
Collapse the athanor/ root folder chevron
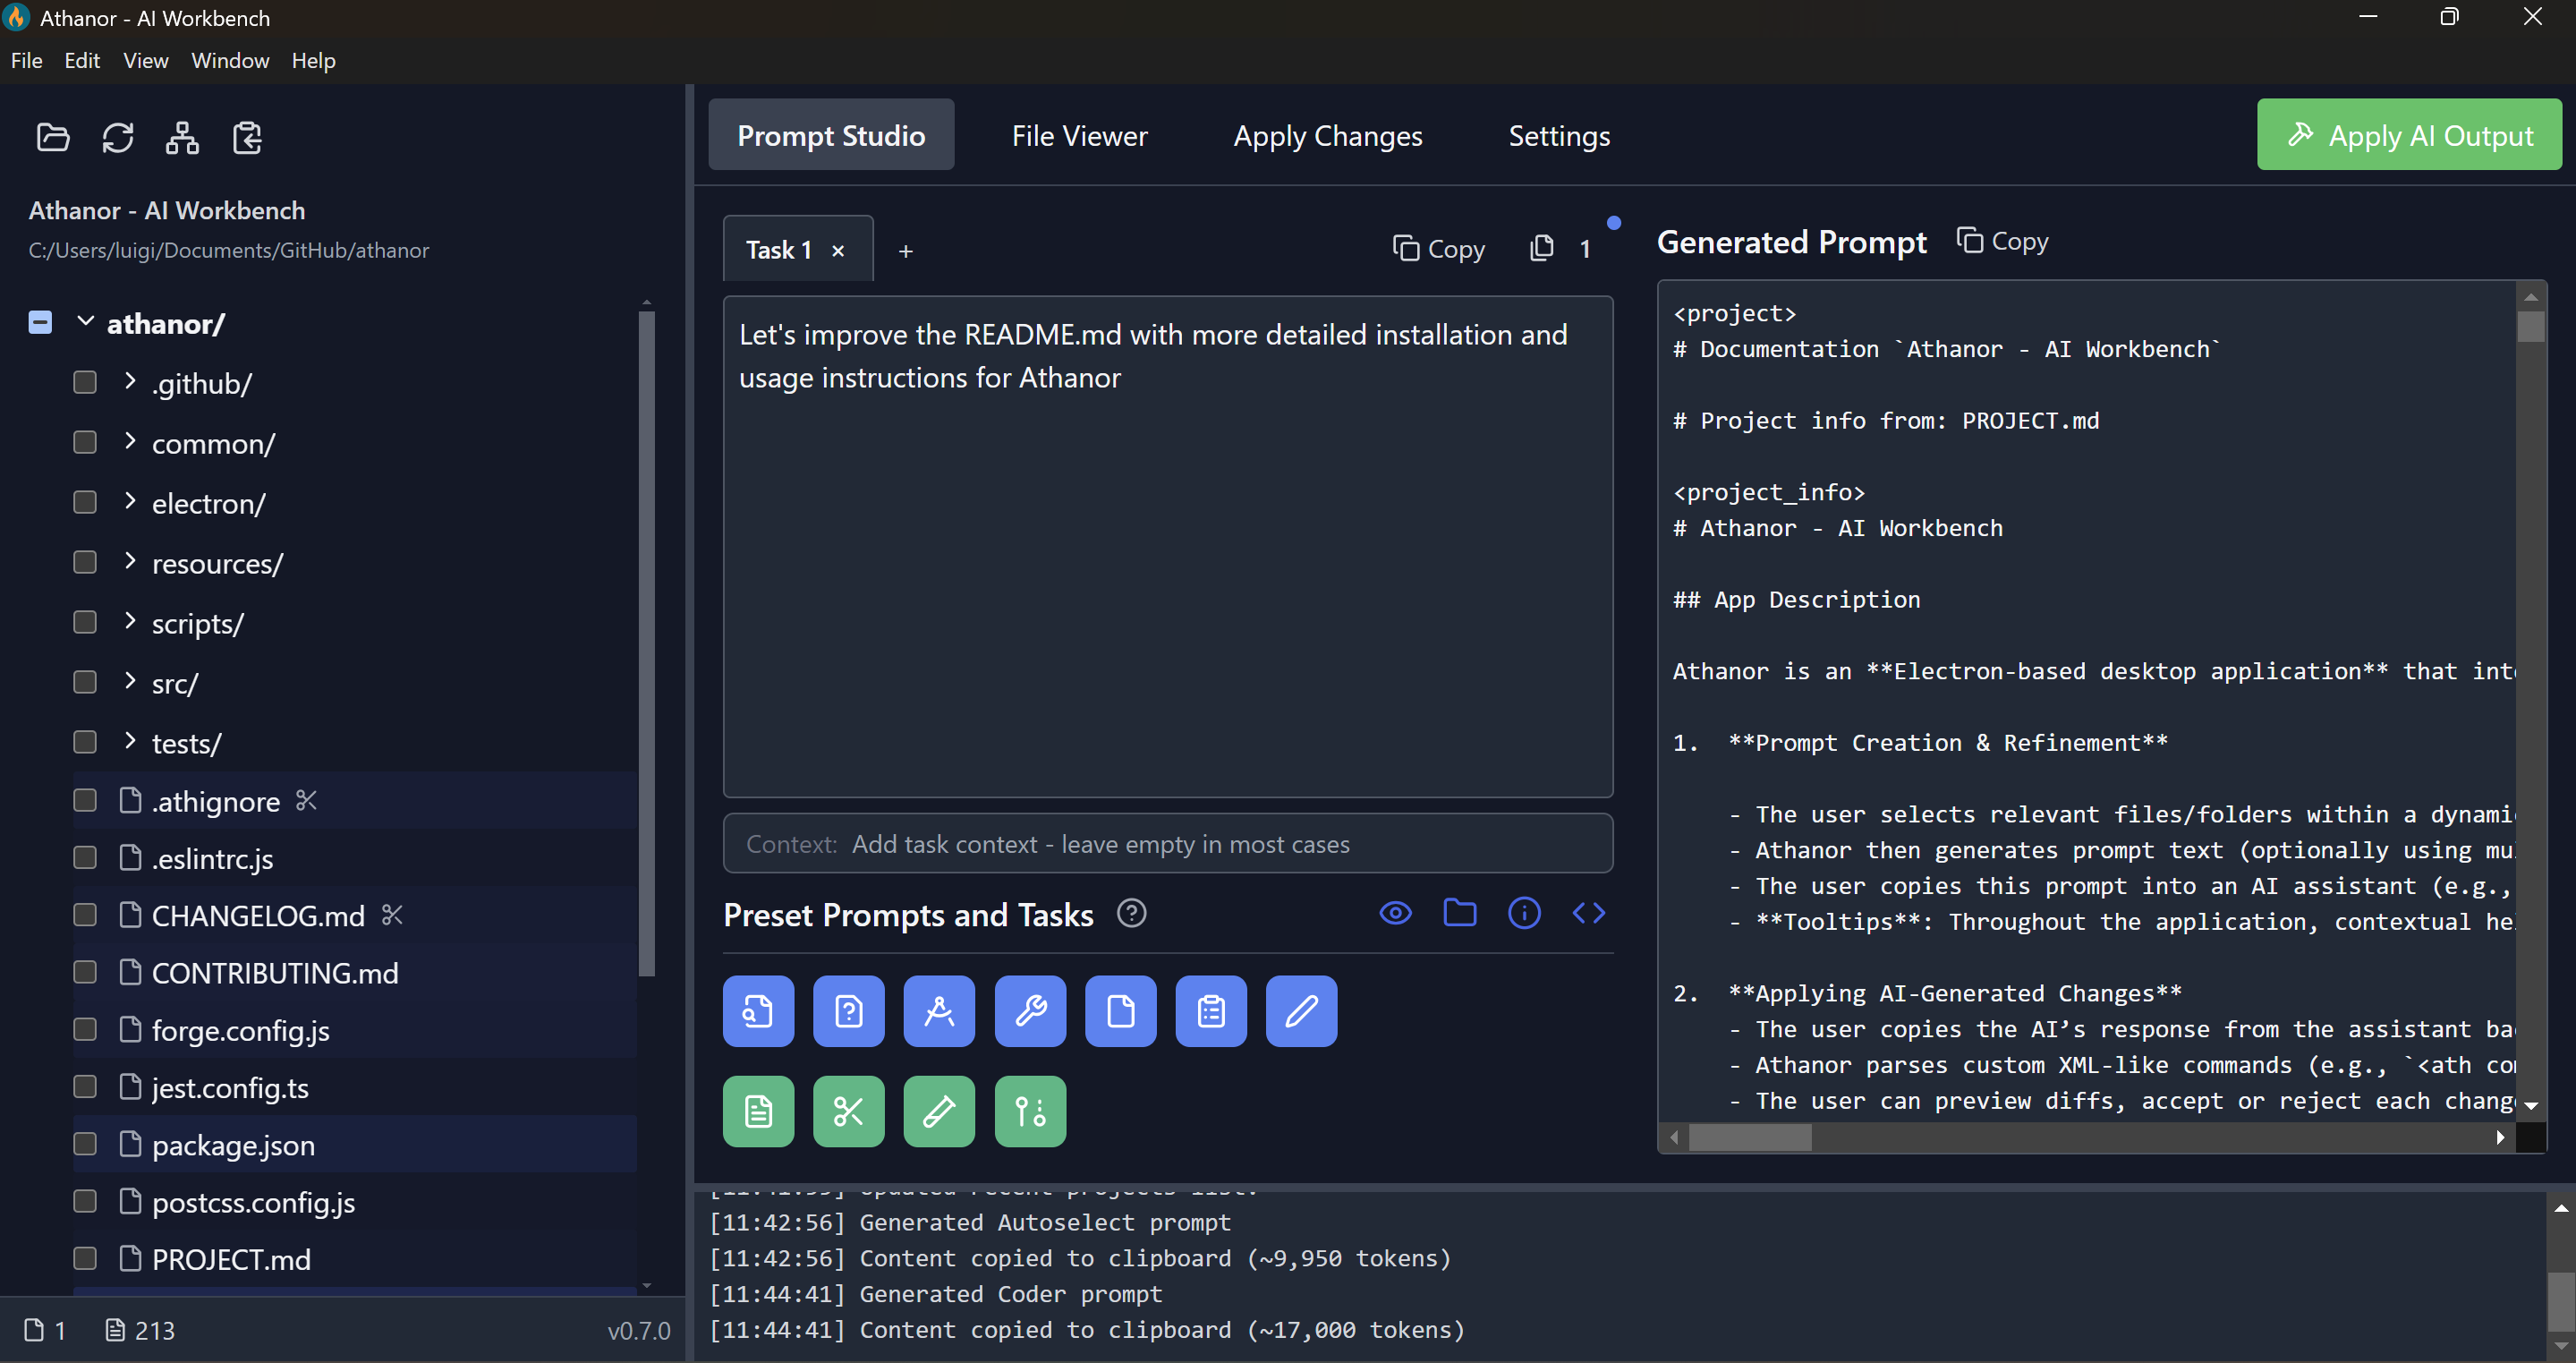(85, 322)
